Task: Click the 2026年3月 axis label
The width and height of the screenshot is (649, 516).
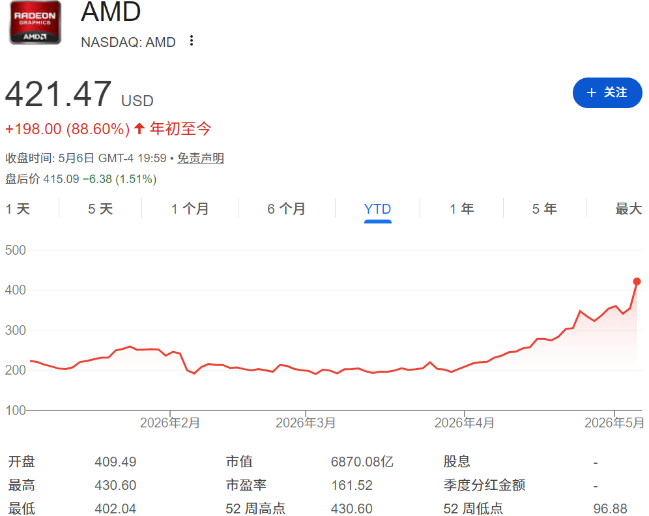Action: (x=306, y=423)
